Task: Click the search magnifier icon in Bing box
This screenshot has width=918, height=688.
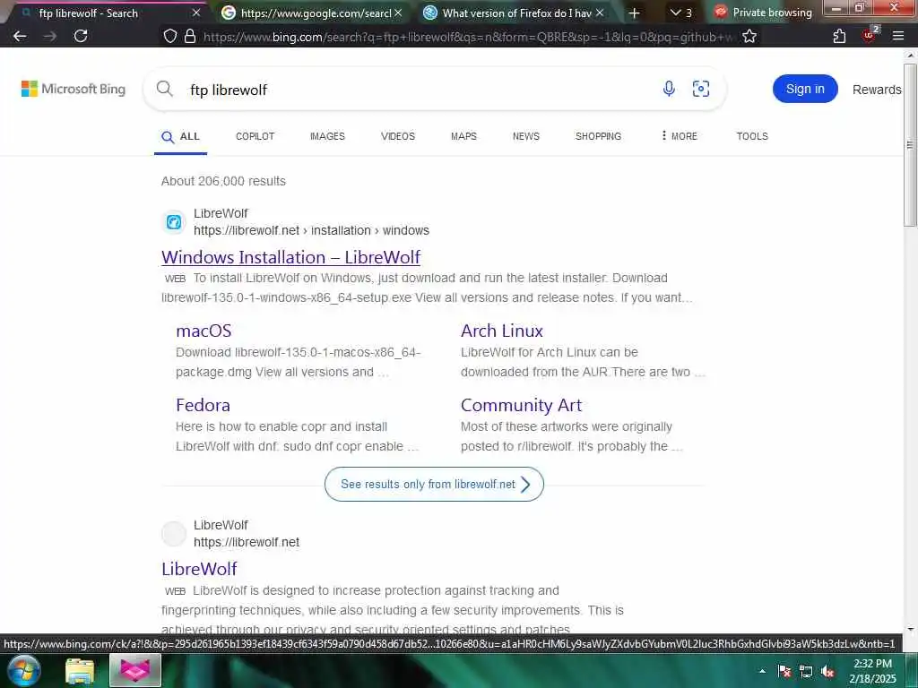Action: coord(165,89)
